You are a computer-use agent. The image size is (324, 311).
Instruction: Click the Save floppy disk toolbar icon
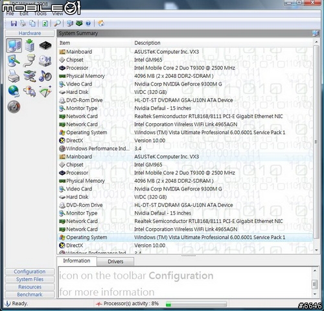click(14, 23)
